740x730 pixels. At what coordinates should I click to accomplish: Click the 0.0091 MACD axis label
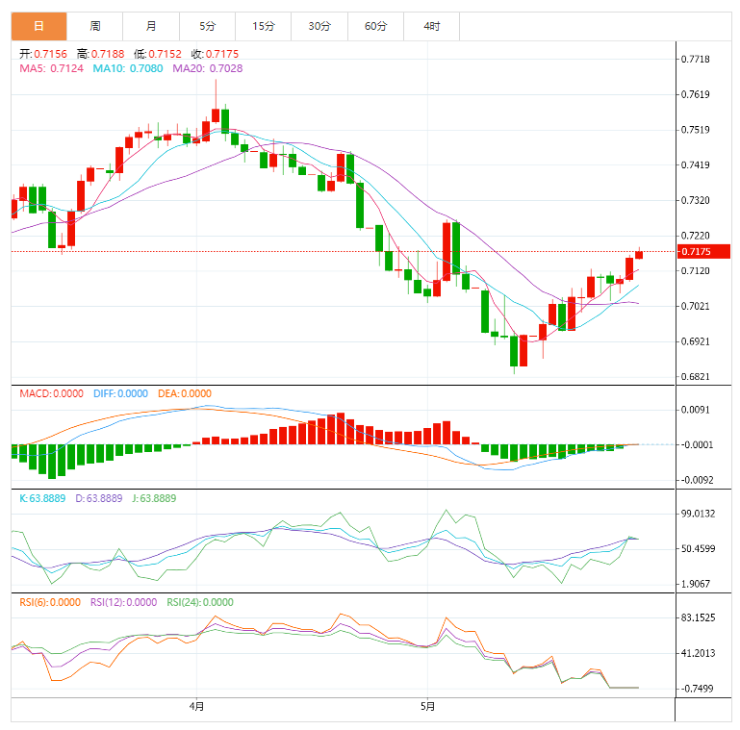696,410
